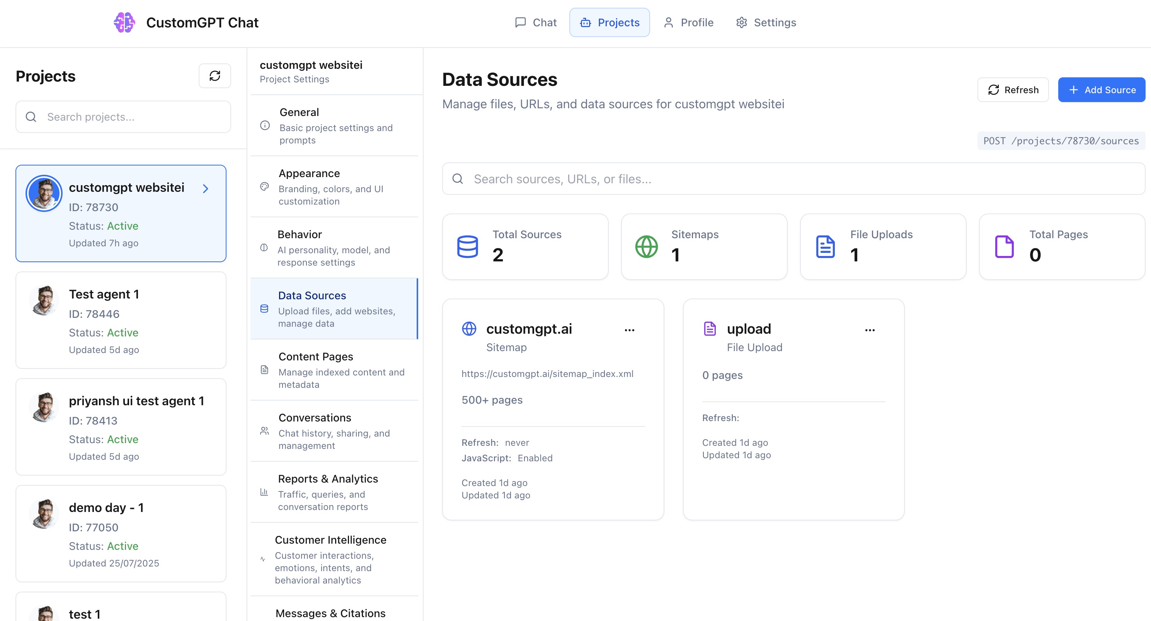Open Customer Intelligence section
The image size is (1151, 621).
[334, 559]
